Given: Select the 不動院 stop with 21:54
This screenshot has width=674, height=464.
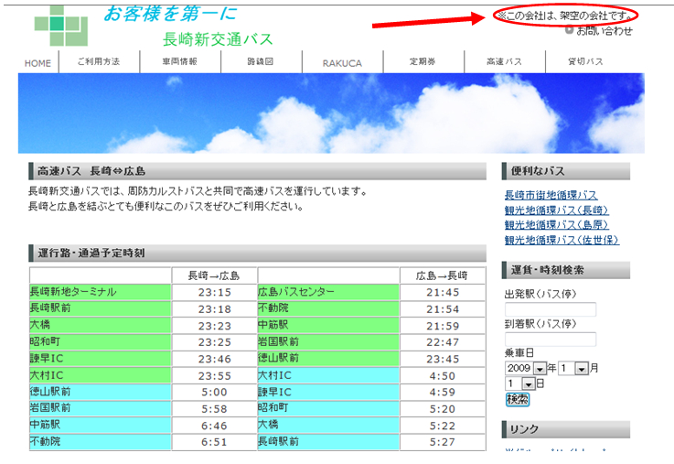Looking at the screenshot, I should pyautogui.click(x=328, y=308).
